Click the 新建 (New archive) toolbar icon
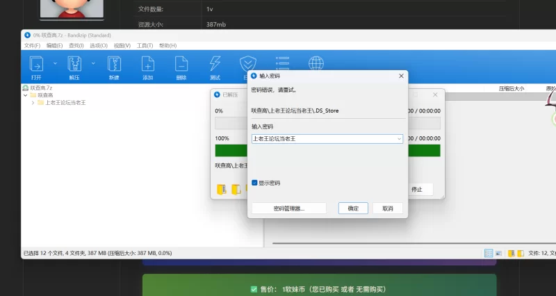The width and height of the screenshot is (556, 296). pyautogui.click(x=114, y=64)
